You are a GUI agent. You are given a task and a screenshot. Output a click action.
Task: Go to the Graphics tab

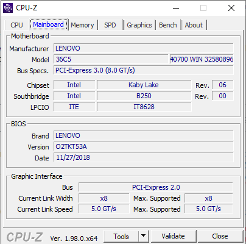click(139, 25)
